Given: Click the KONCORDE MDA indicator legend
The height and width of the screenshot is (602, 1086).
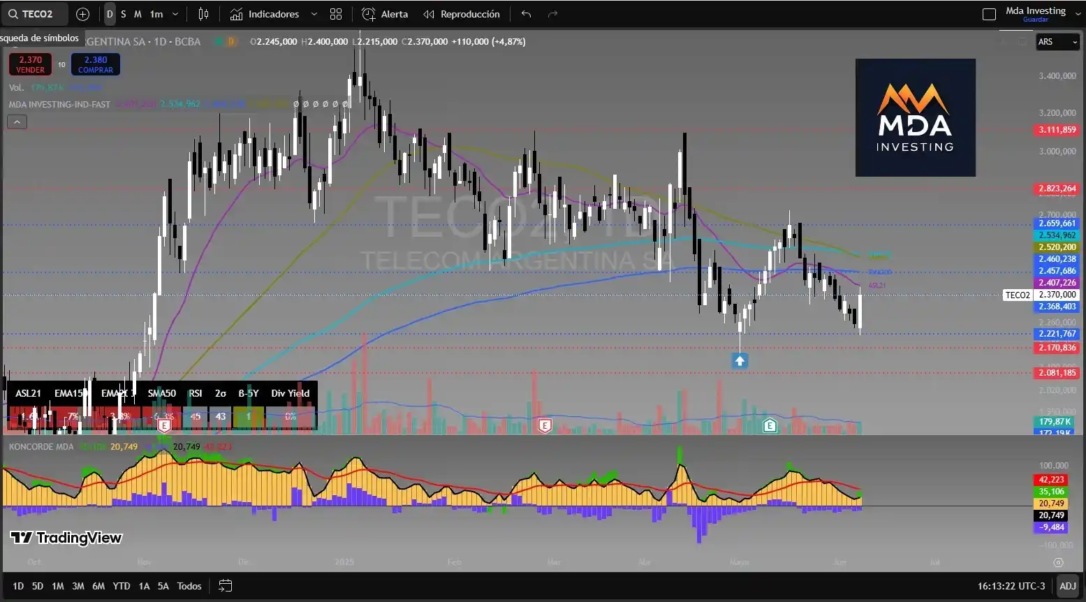Looking at the screenshot, I should pyautogui.click(x=41, y=446).
